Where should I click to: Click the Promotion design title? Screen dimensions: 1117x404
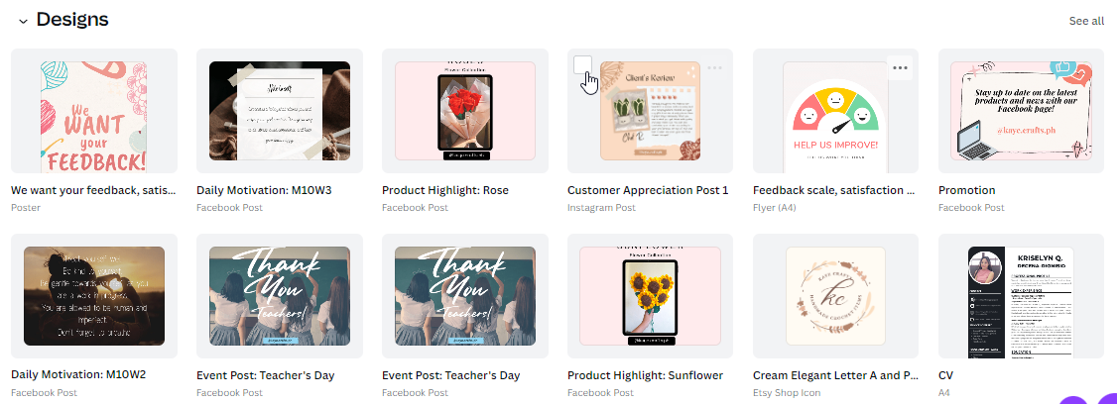point(967,190)
